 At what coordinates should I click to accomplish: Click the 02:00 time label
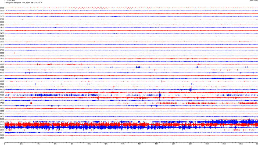[x=2, y=19]
